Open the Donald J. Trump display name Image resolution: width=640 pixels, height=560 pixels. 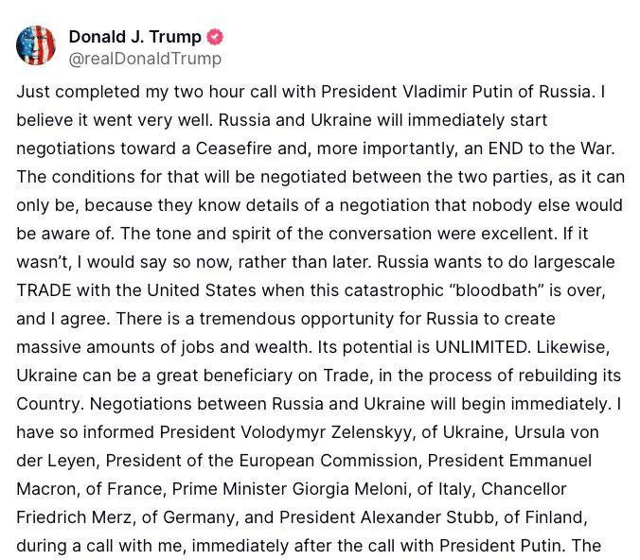coord(135,37)
